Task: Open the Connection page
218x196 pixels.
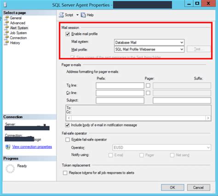Action: (x=18, y=38)
